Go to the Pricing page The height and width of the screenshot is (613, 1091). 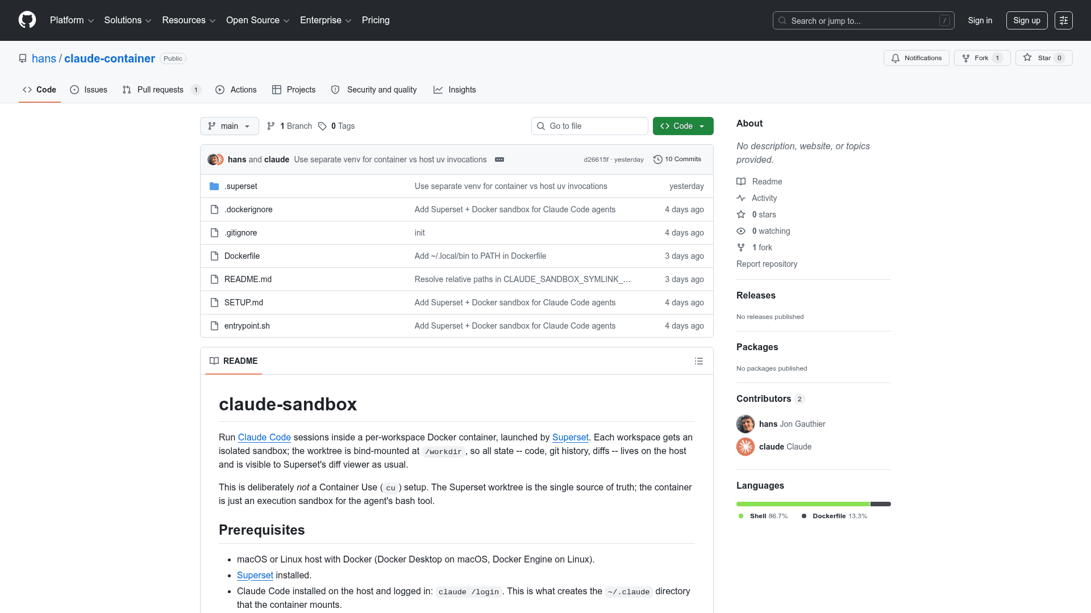pyautogui.click(x=376, y=20)
